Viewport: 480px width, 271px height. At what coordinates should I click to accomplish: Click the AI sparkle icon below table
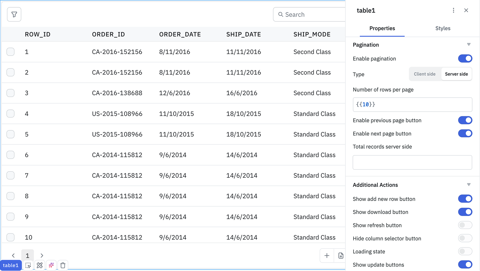click(51, 265)
